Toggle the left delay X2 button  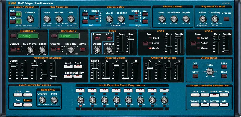click(x=85, y=14)
